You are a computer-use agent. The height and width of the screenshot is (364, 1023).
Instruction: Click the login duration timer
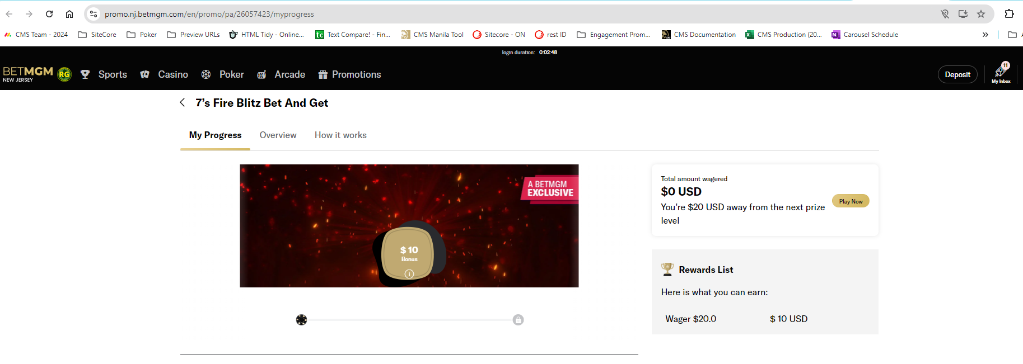pyautogui.click(x=529, y=53)
